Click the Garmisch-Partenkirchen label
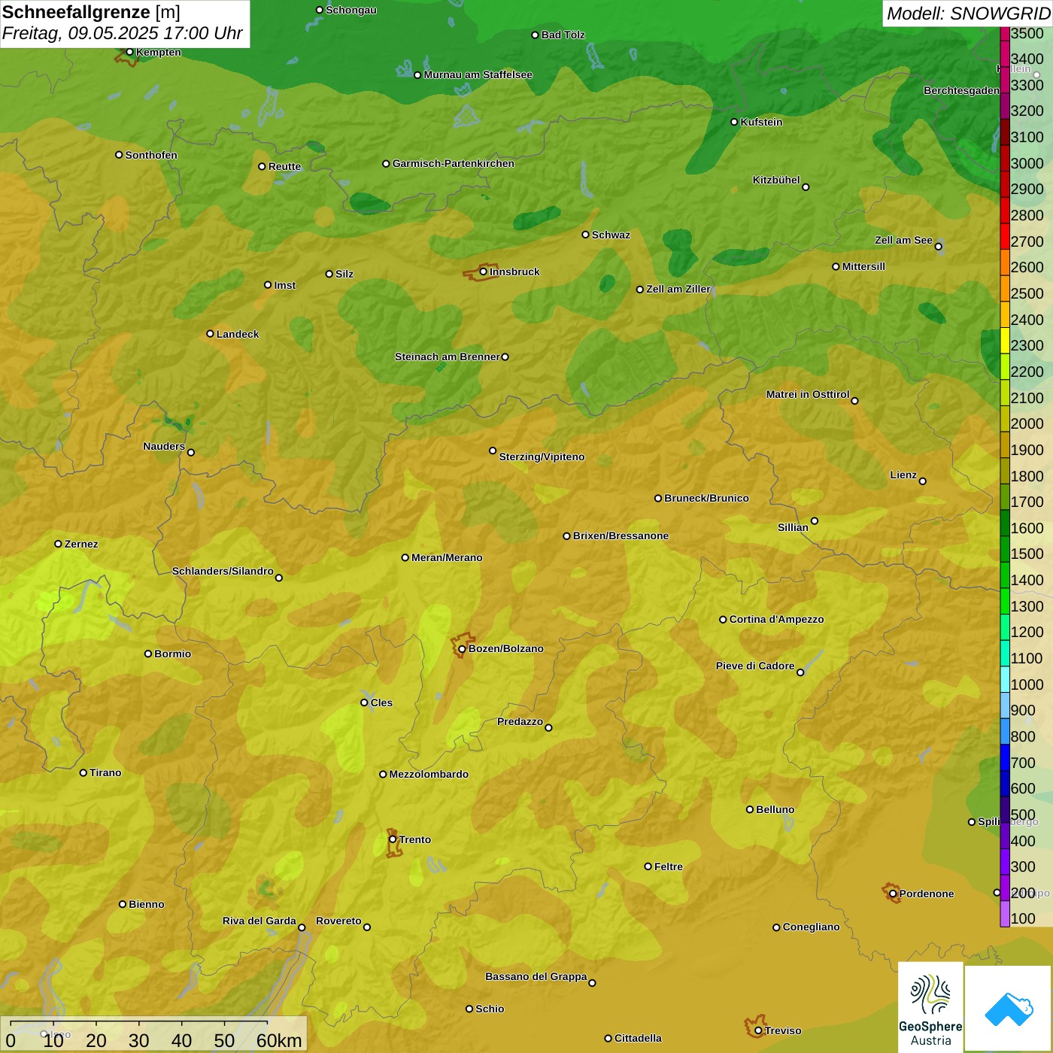 click(454, 163)
